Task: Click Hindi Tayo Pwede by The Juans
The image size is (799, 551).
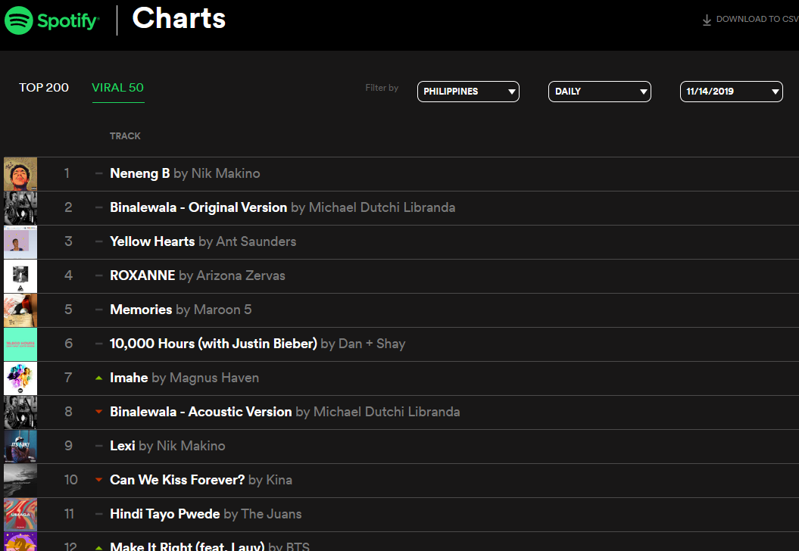Action: pyautogui.click(x=206, y=515)
